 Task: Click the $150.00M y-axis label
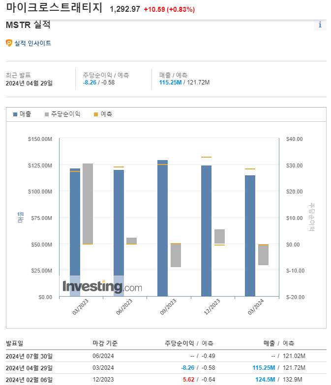tap(40, 139)
